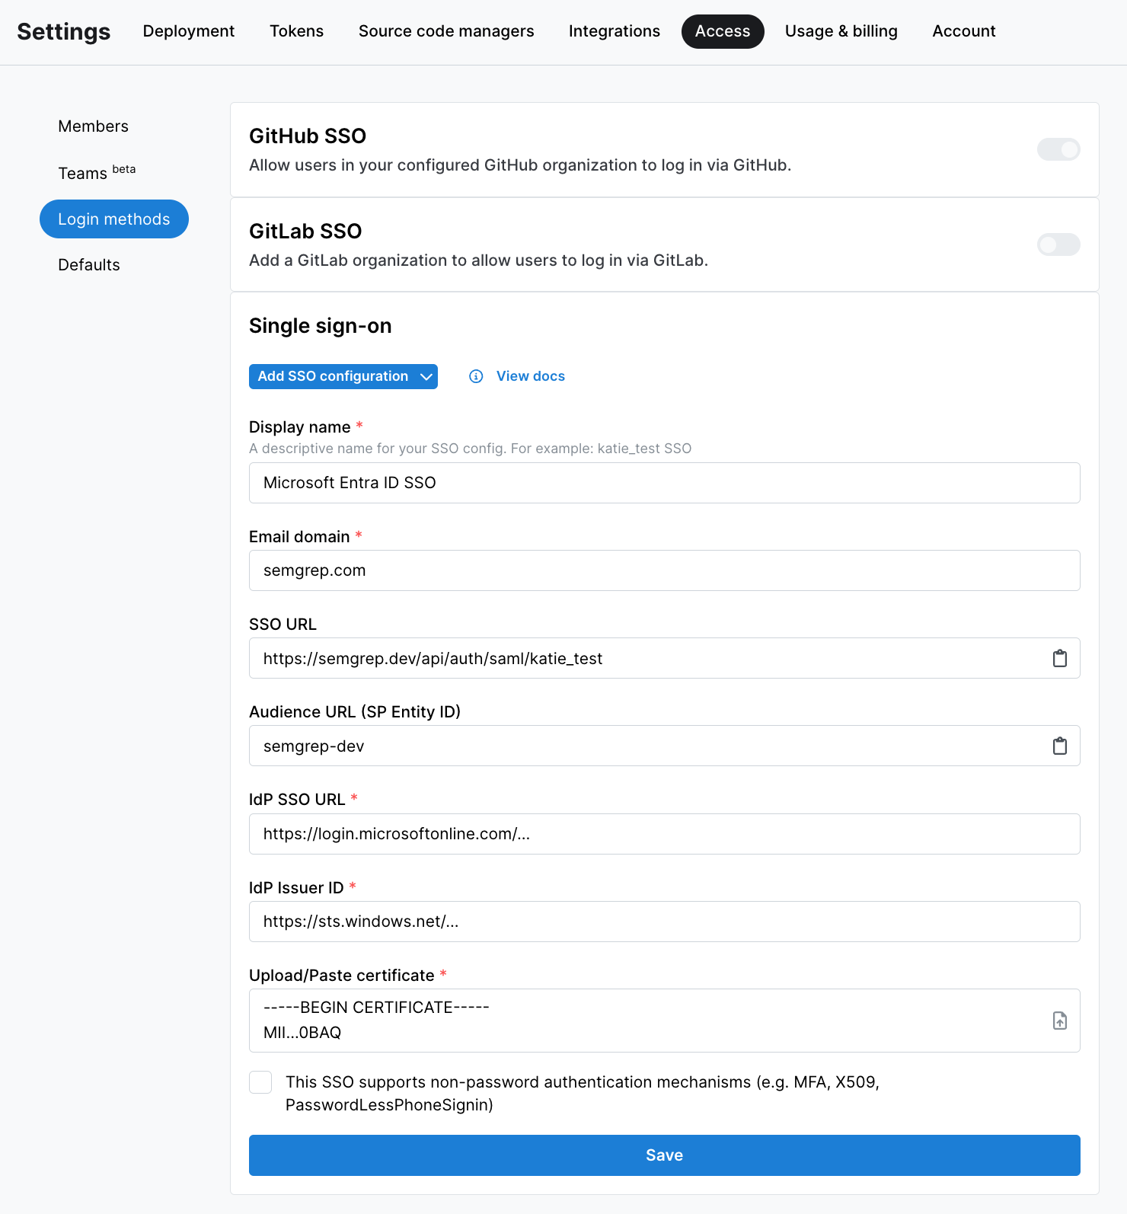Enable the GitHub SSO toggle
This screenshot has height=1214, width=1127.
click(1058, 149)
